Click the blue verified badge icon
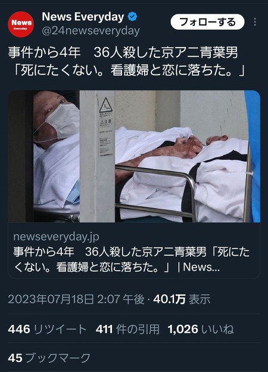Viewport: 268px width, 372px height. (x=132, y=17)
